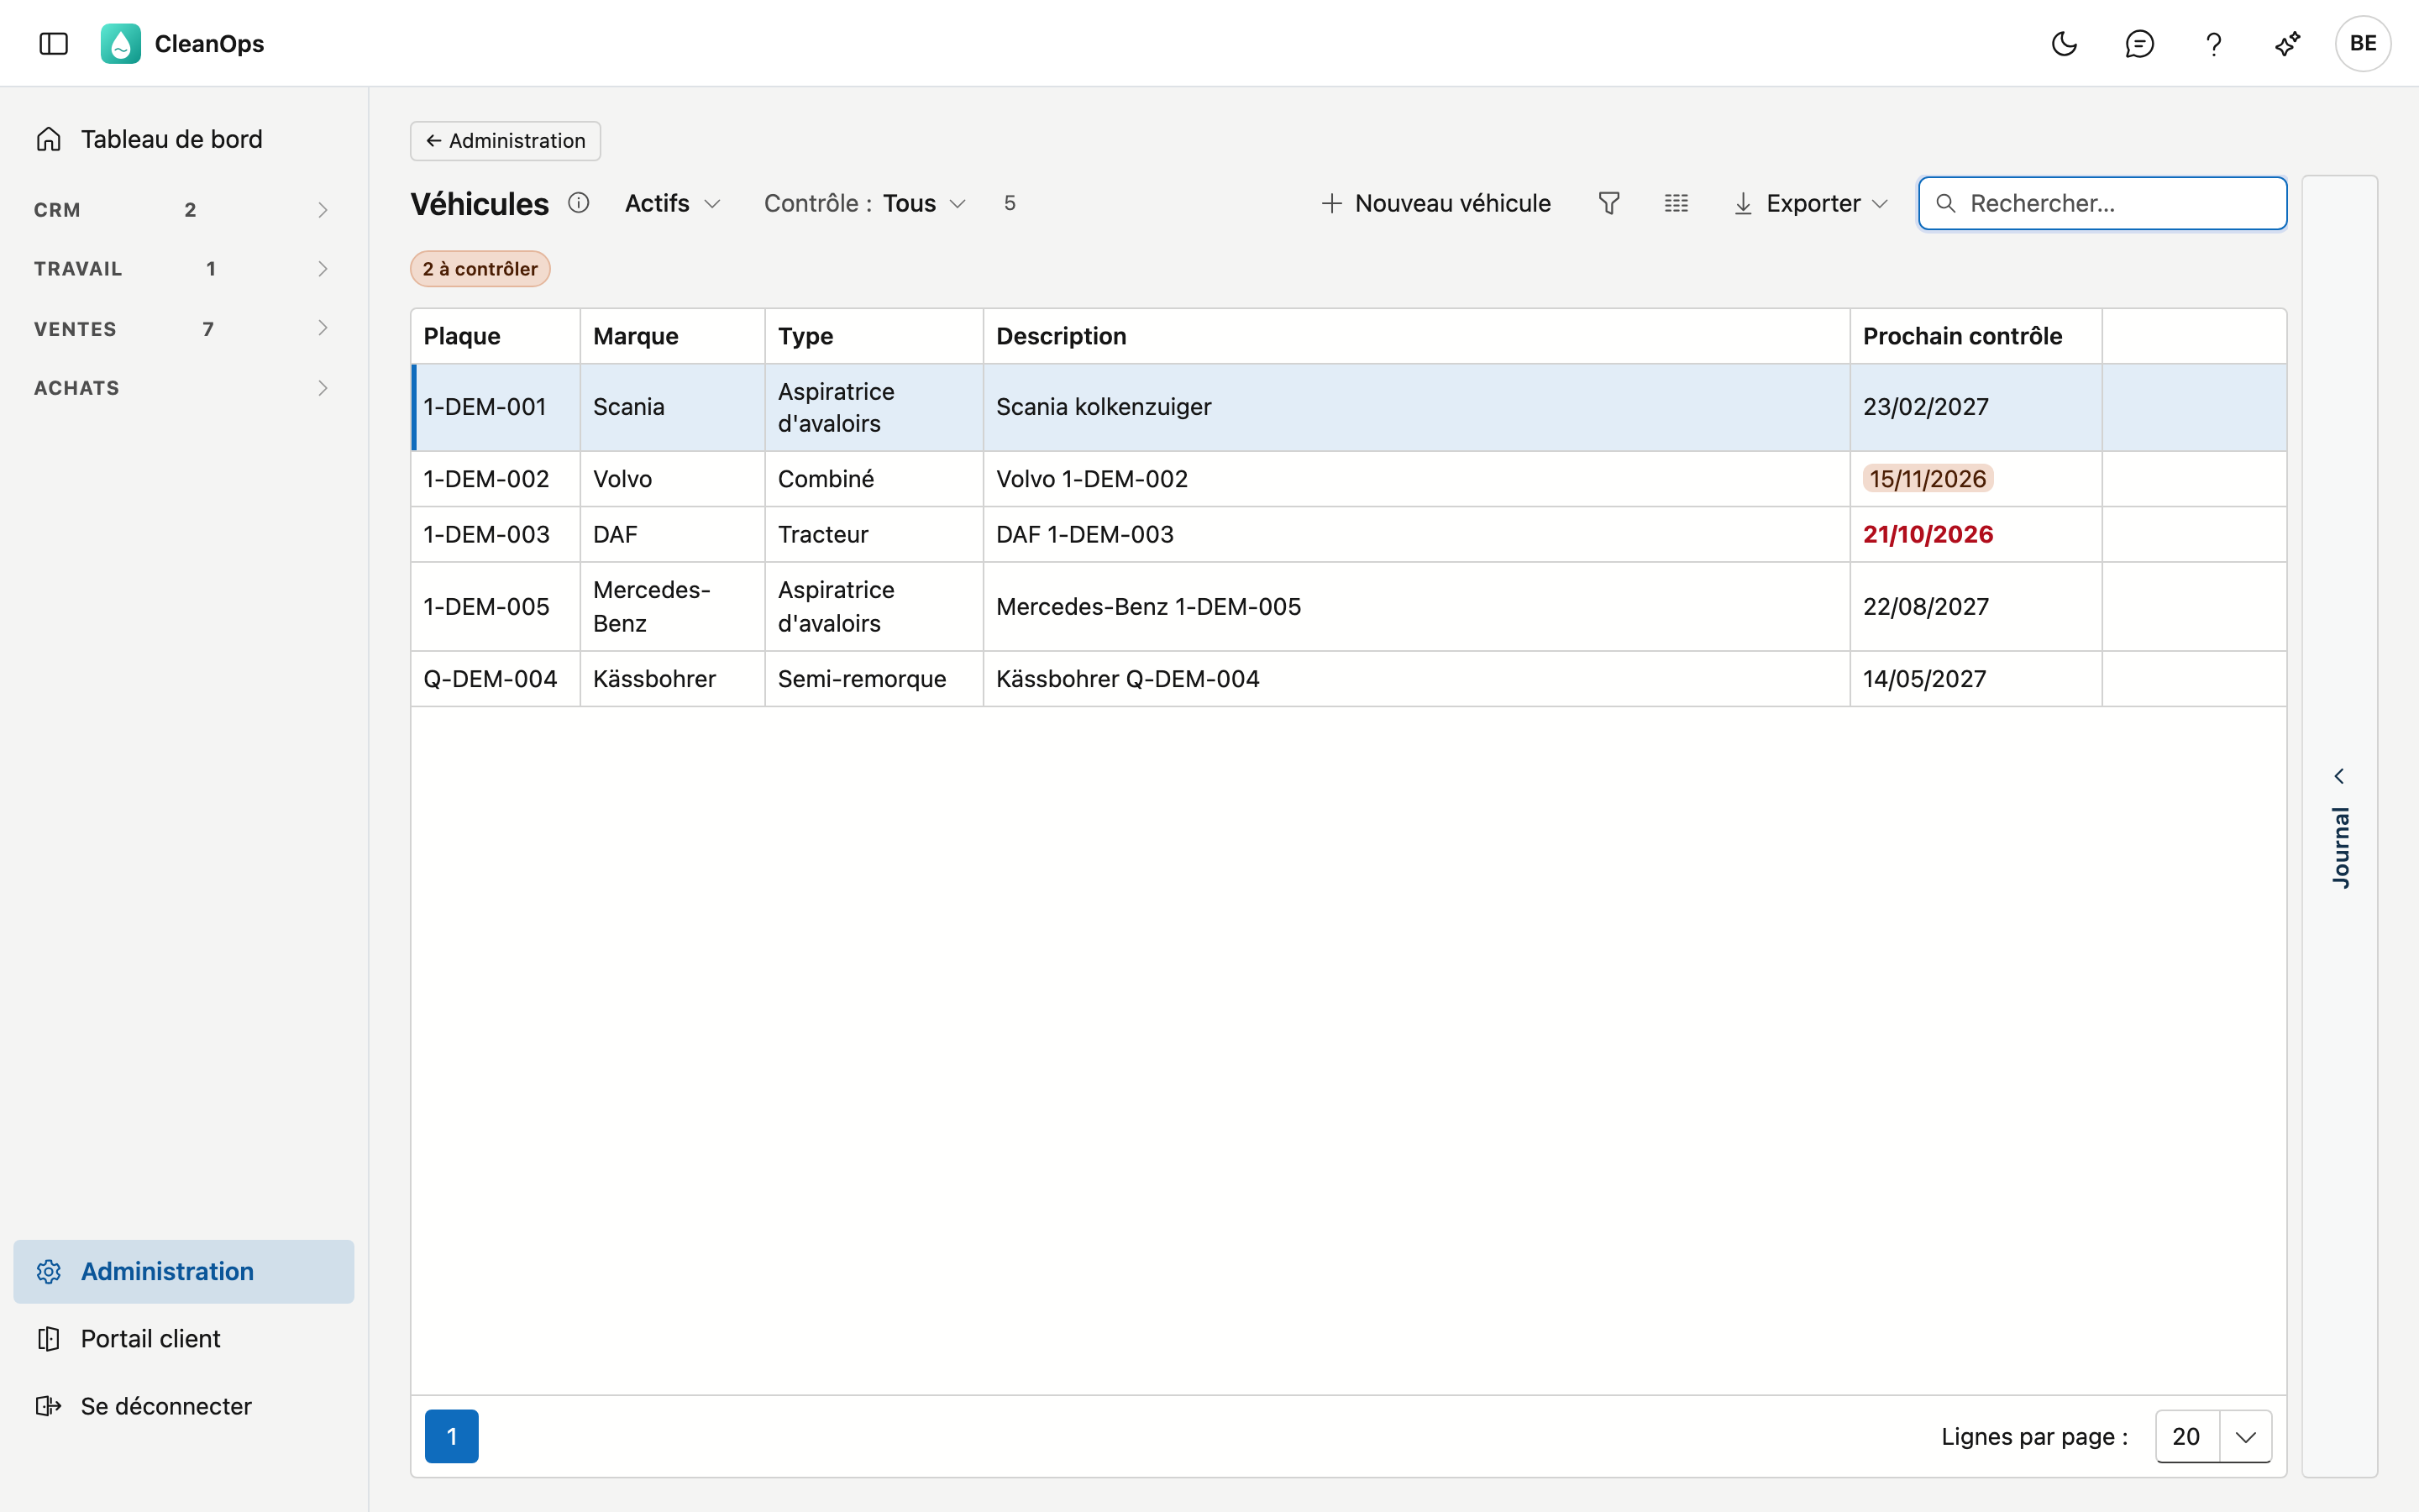Click the red 21/10/2026 date
This screenshot has height=1512, width=2419.
[x=1928, y=534]
